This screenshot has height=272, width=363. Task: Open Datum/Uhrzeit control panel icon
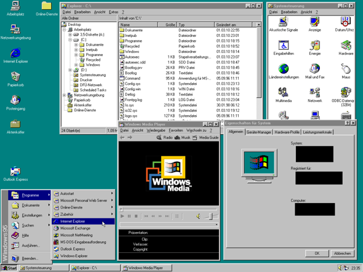[345, 24]
